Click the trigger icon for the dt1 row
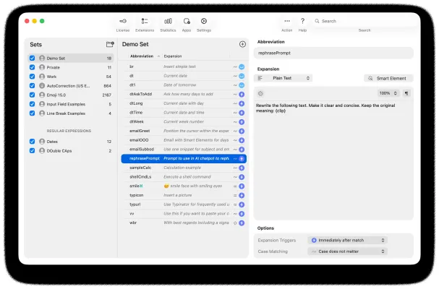 click(242, 85)
